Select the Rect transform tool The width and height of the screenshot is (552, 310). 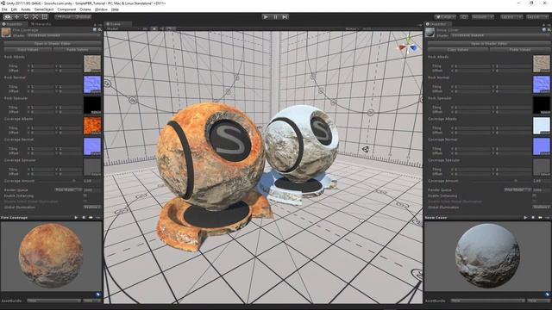point(44,17)
